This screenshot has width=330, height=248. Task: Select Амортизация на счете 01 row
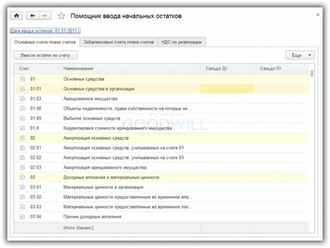pos(161,148)
